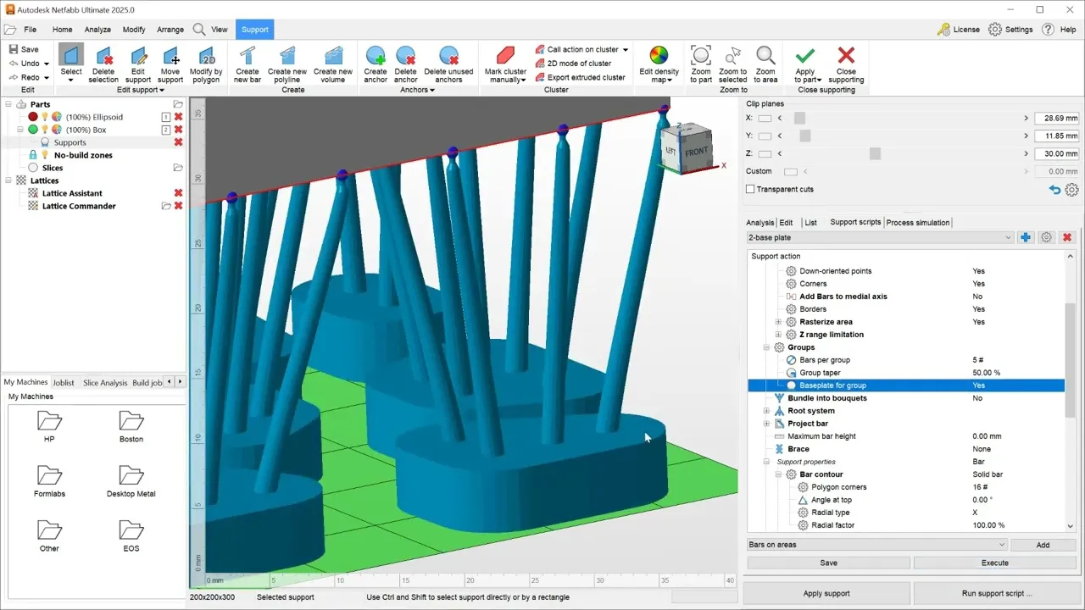The height and width of the screenshot is (610, 1085).
Task: Activate the Move support tool
Action: pyautogui.click(x=170, y=64)
